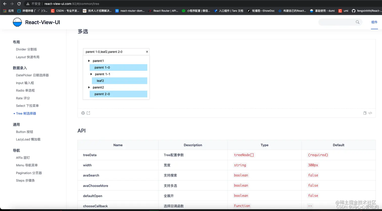The image size is (382, 211).
Task: Show the demo source code icon
Action: pyautogui.click(x=370, y=113)
